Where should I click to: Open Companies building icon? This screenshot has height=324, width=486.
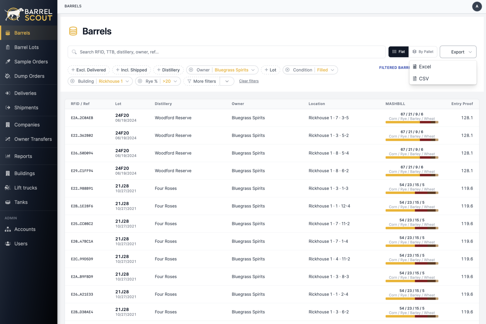8,125
